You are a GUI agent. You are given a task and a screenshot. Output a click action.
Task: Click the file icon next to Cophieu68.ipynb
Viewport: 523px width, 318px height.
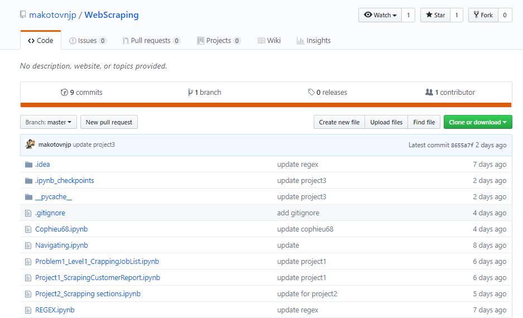pos(28,229)
